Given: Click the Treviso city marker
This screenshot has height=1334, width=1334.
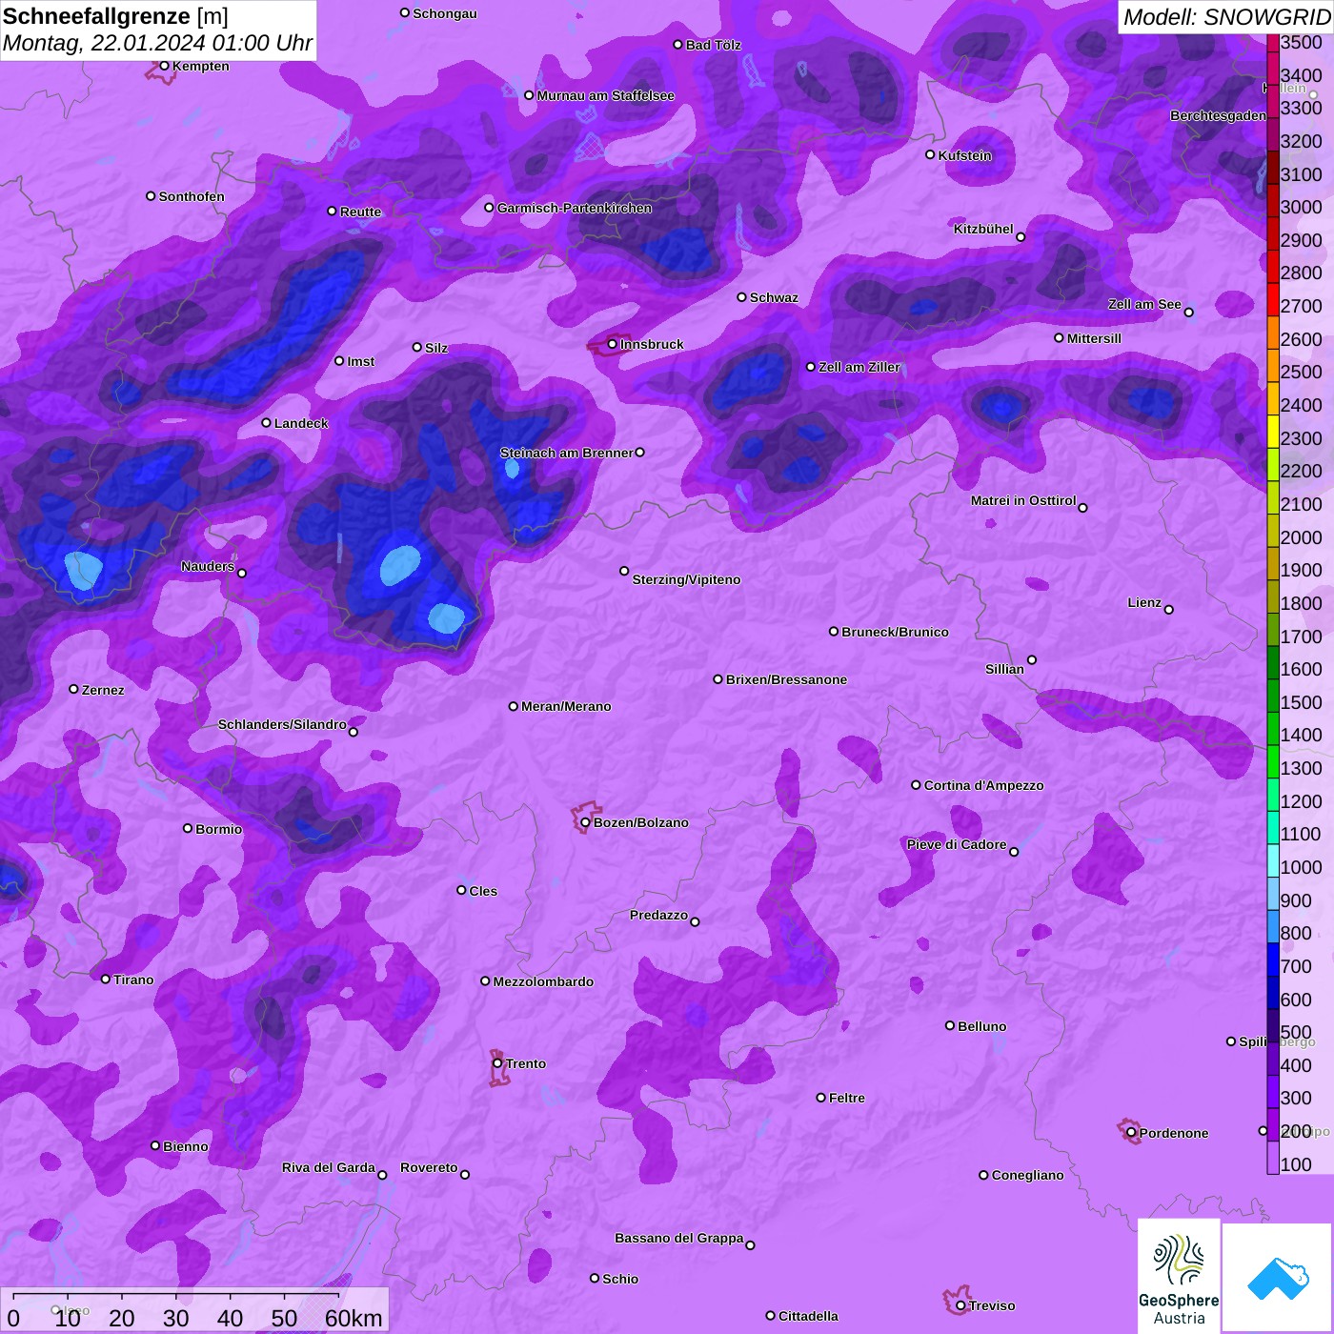Looking at the screenshot, I should 960,1305.
